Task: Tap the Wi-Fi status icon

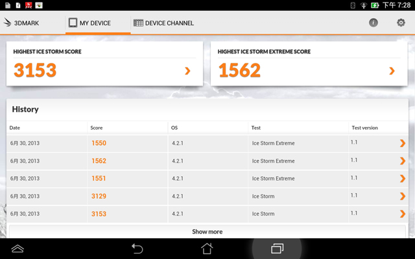Action: pyautogui.click(x=364, y=5)
